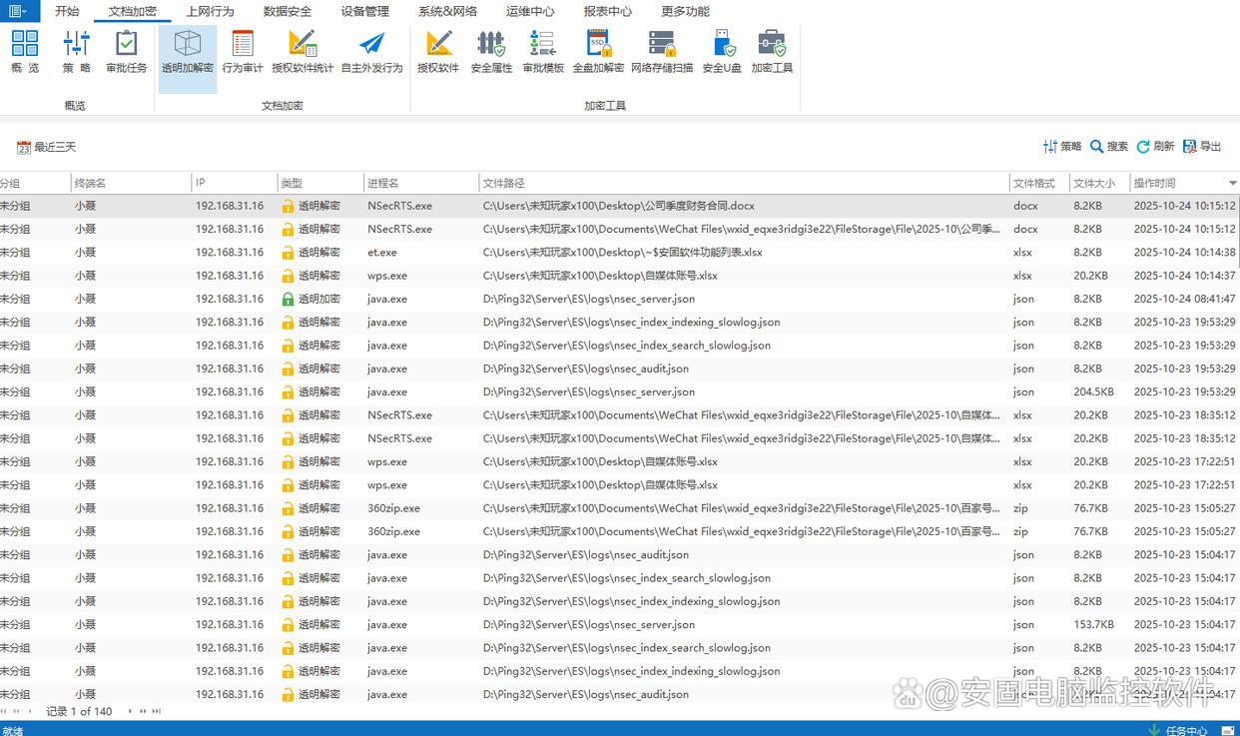The image size is (1240, 736).
Task: Switch to the 上网行为 tab
Action: (210, 12)
